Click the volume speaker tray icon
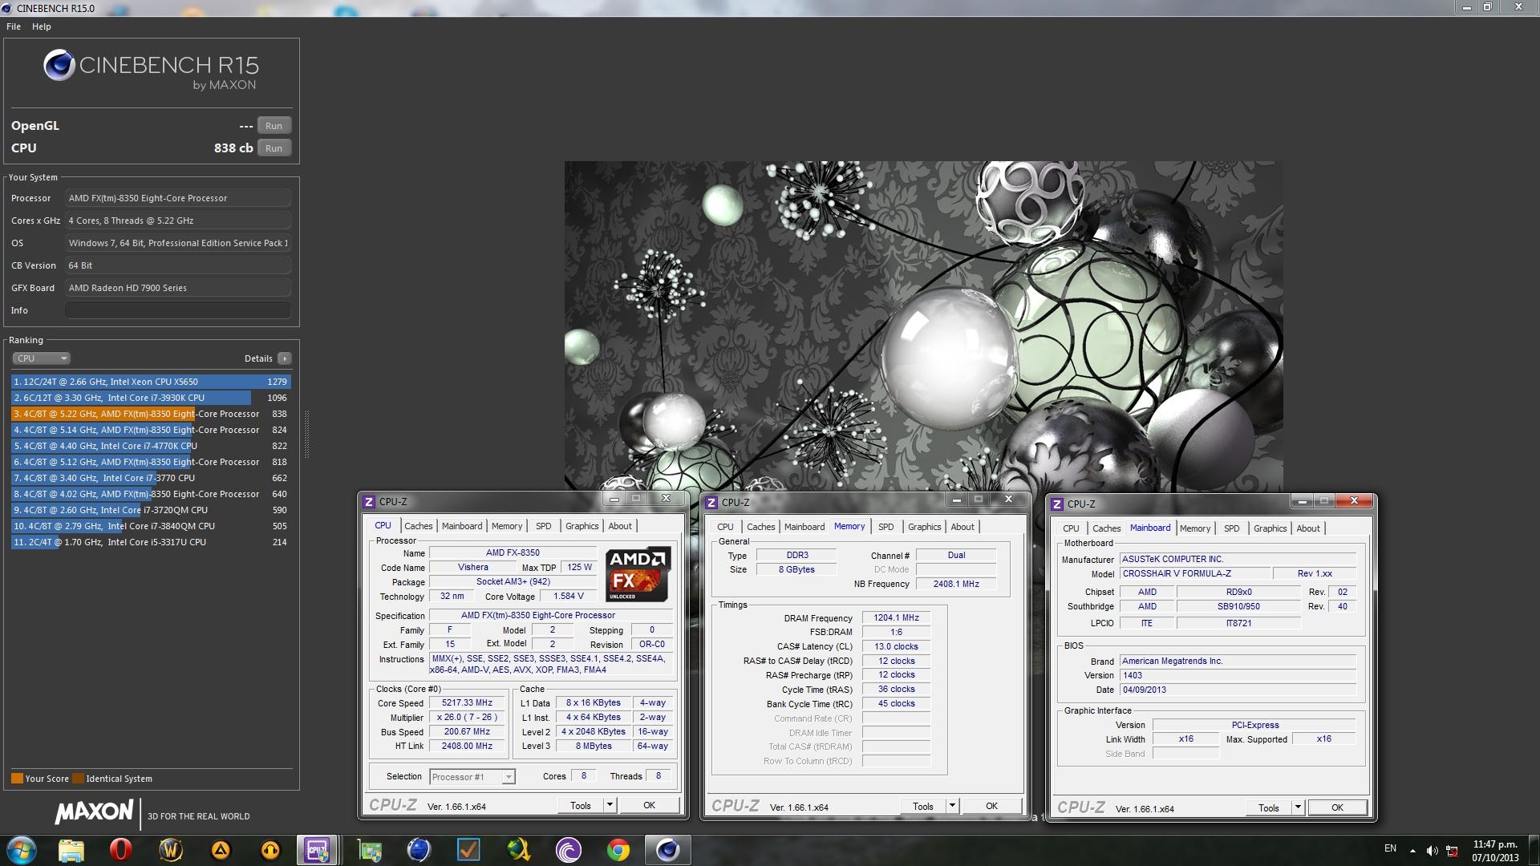The height and width of the screenshot is (866, 1540). (x=1432, y=850)
